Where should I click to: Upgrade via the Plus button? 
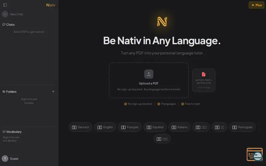click(256, 5)
